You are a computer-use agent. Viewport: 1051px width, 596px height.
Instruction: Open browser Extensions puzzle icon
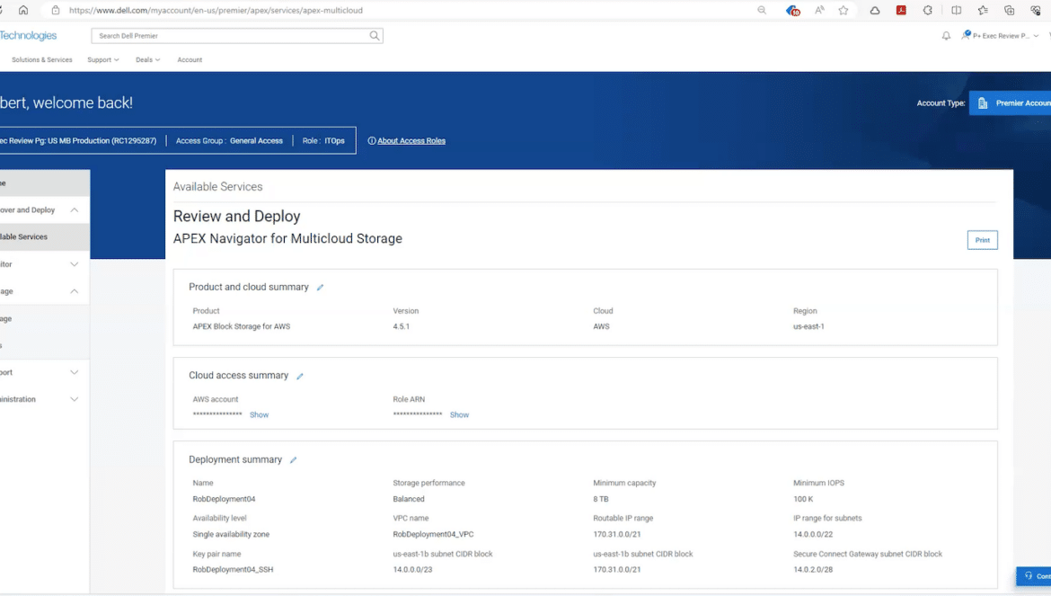pyautogui.click(x=928, y=10)
